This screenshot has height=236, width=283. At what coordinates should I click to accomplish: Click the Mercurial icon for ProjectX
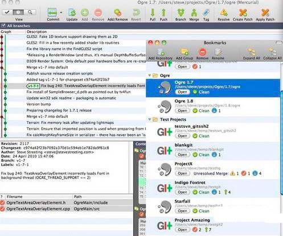tap(165, 169)
